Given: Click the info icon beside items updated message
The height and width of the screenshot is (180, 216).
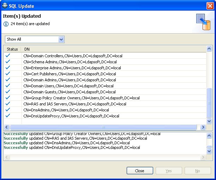Looking at the screenshot, I should point(6,24).
